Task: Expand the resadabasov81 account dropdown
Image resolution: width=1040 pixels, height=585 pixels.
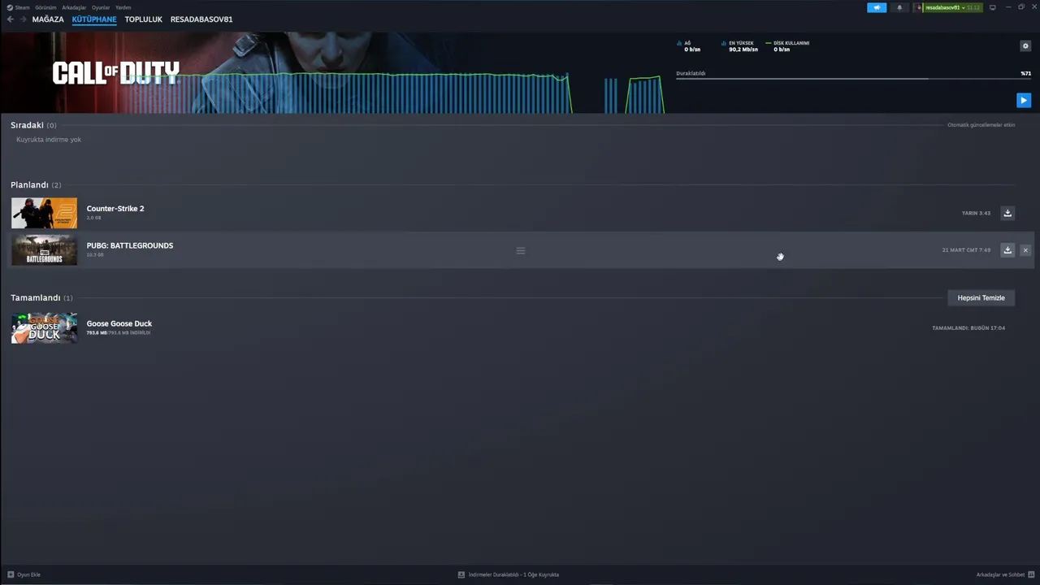Action: 953,7
